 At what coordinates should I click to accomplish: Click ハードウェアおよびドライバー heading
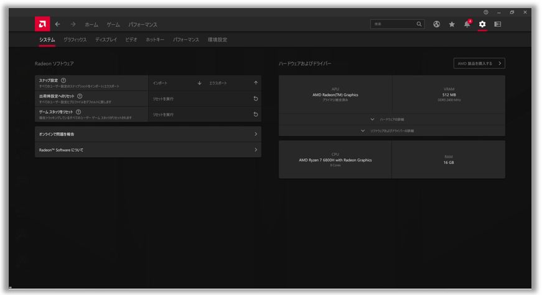(x=305, y=63)
